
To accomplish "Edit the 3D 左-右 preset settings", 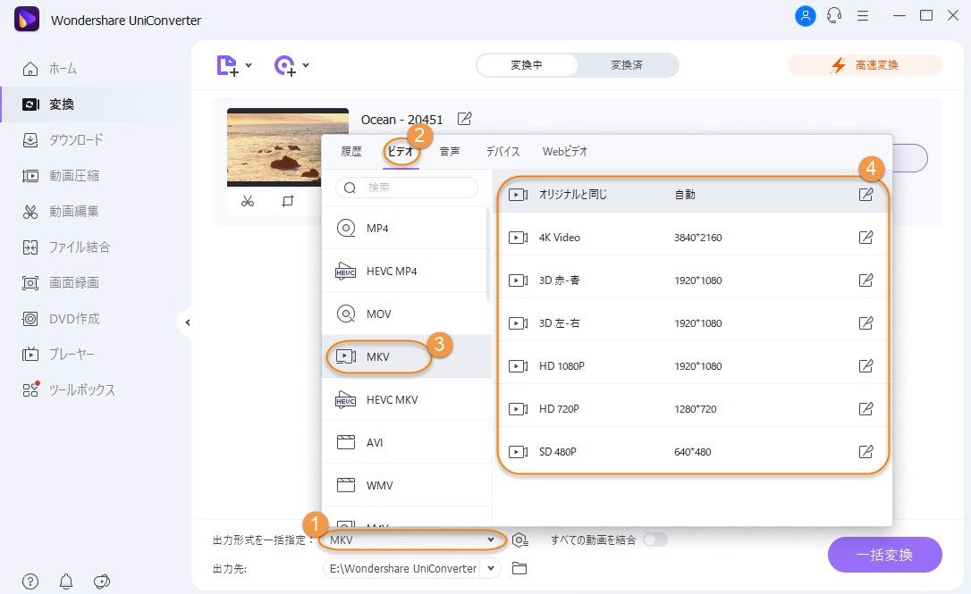I will click(865, 322).
